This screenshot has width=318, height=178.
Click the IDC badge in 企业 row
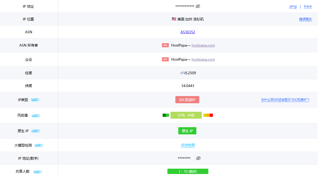[165, 59]
